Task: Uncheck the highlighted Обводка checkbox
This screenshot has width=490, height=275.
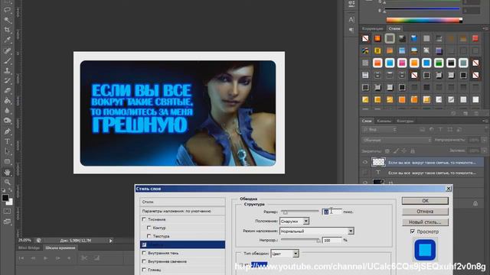Action: 144,244
